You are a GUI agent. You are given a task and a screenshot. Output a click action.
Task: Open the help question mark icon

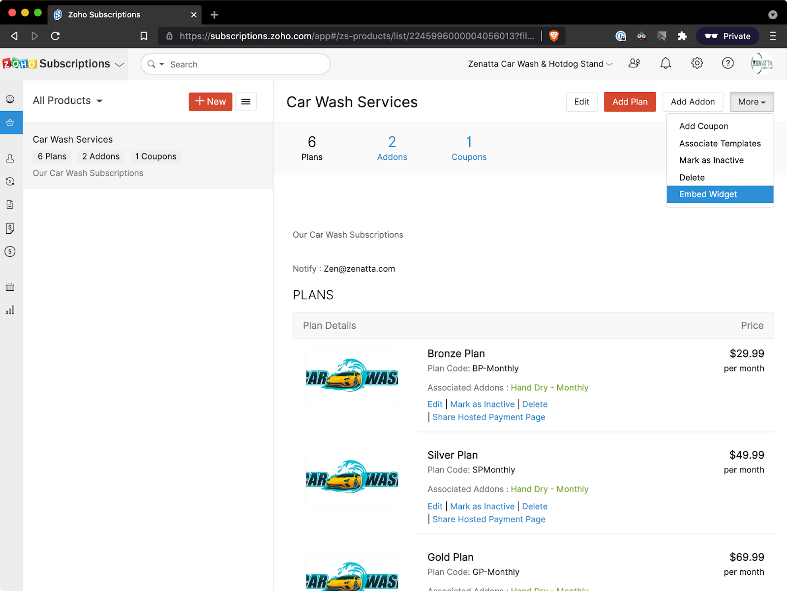728,63
